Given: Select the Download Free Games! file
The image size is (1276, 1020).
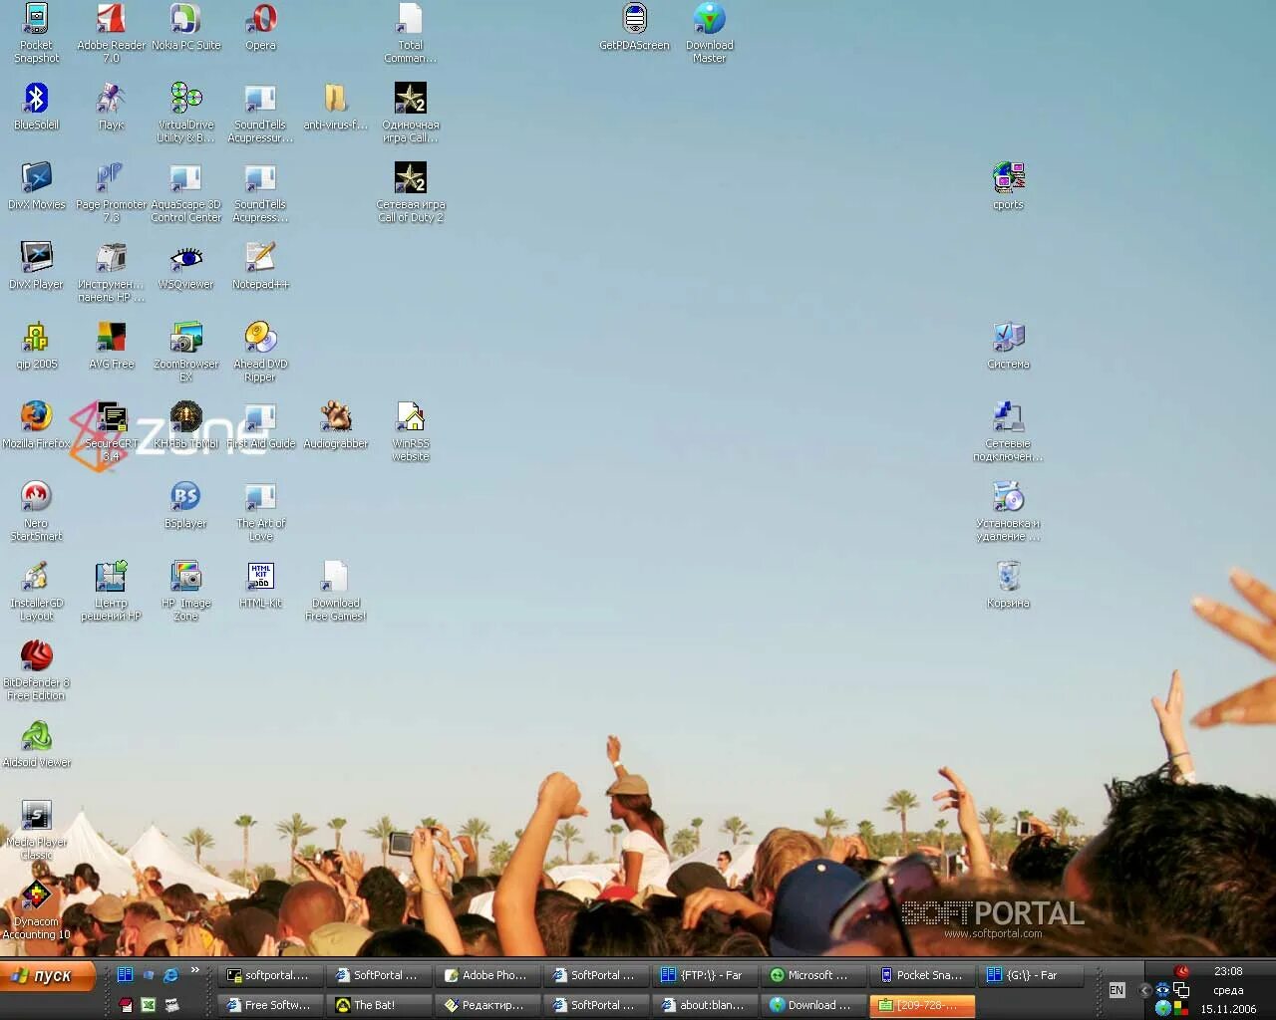Looking at the screenshot, I should click(335, 591).
